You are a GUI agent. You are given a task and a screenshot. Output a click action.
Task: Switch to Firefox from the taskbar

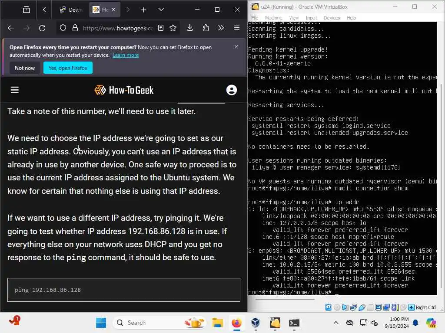[x=236, y=323]
